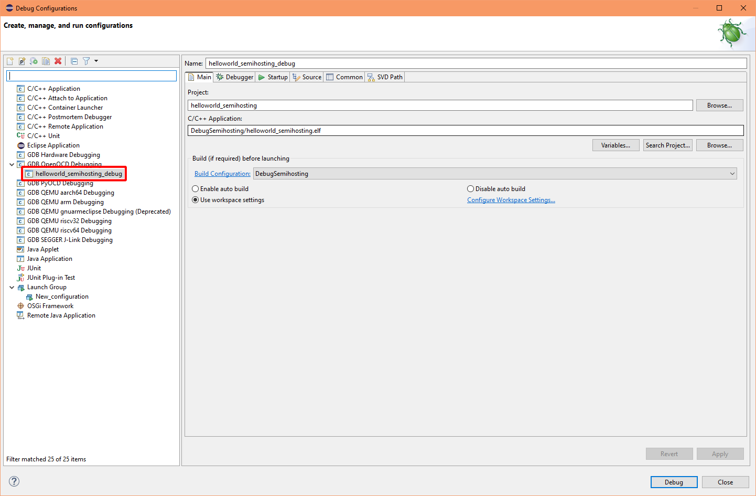Disable auto build
756x496 pixels.
pyautogui.click(x=470, y=188)
